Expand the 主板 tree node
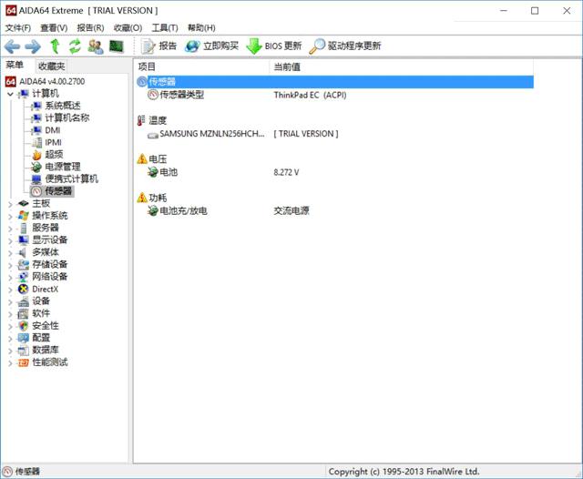583x479 pixels. click(x=10, y=204)
